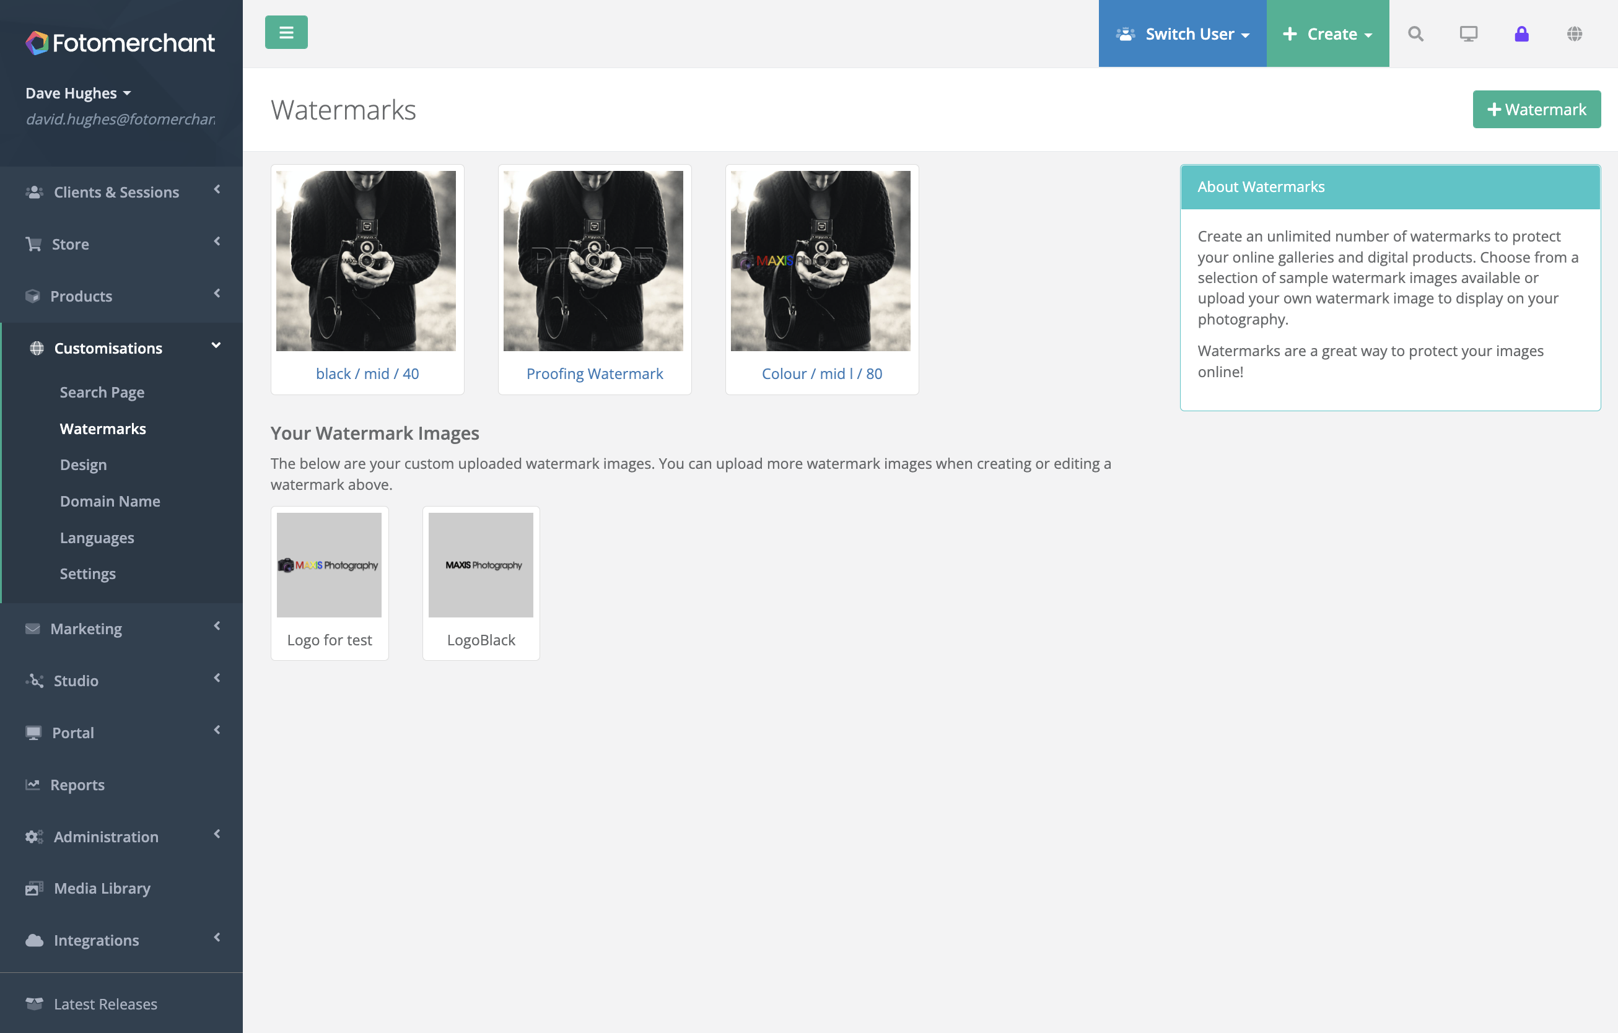
Task: Click the About Watermarks panel header
Action: pyautogui.click(x=1390, y=186)
